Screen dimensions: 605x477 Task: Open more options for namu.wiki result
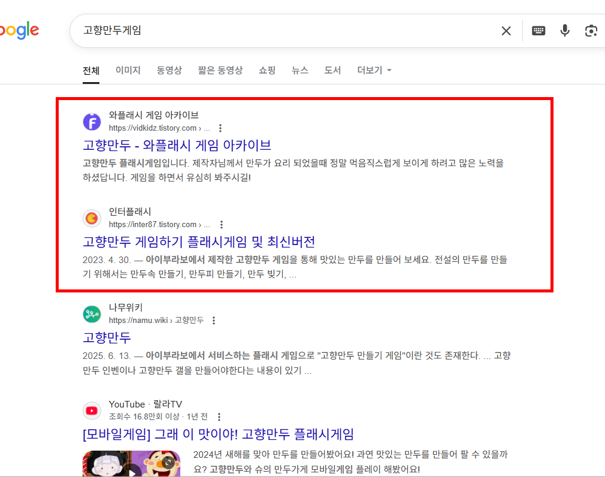[x=214, y=321]
